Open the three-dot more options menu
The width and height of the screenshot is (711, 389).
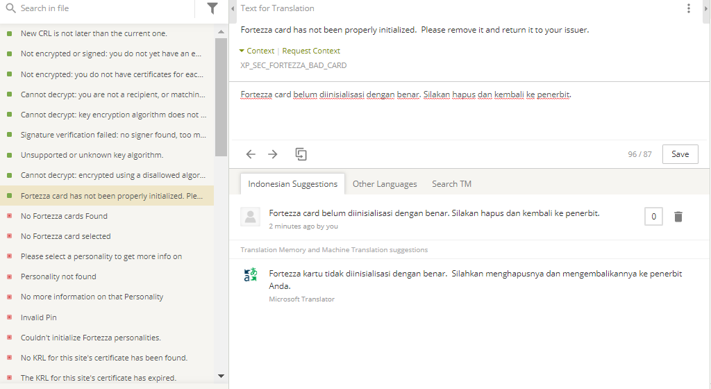[688, 8]
